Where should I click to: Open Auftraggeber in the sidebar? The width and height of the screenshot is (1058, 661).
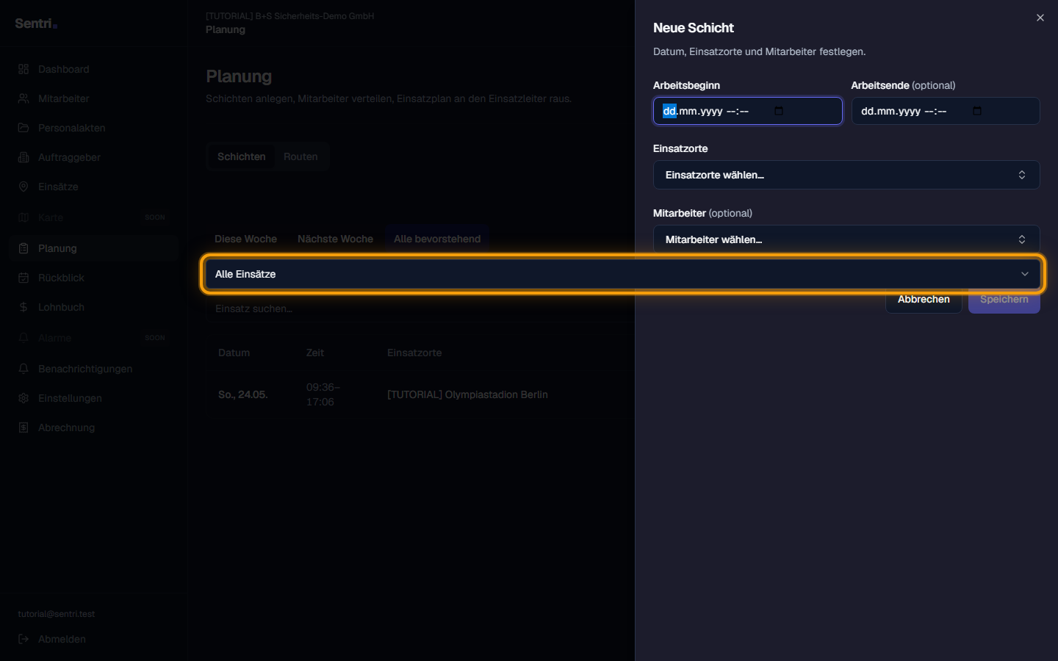[94, 157]
